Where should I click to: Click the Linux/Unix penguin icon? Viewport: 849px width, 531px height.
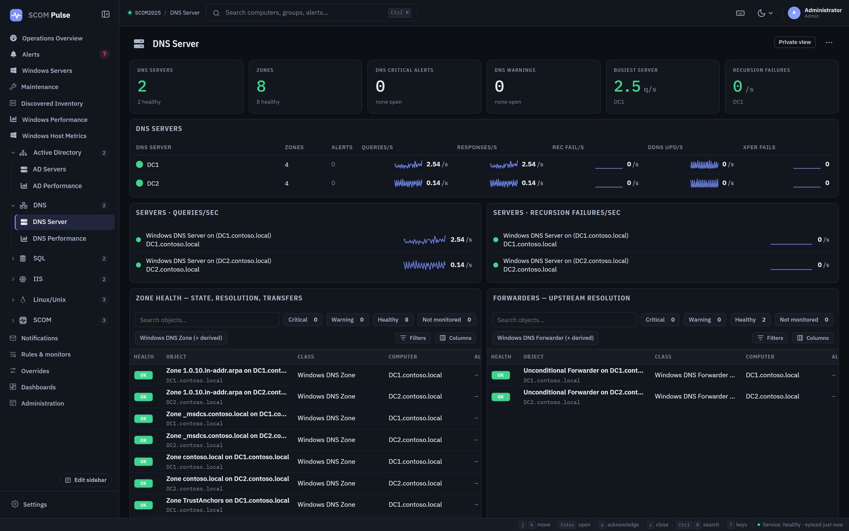click(23, 300)
